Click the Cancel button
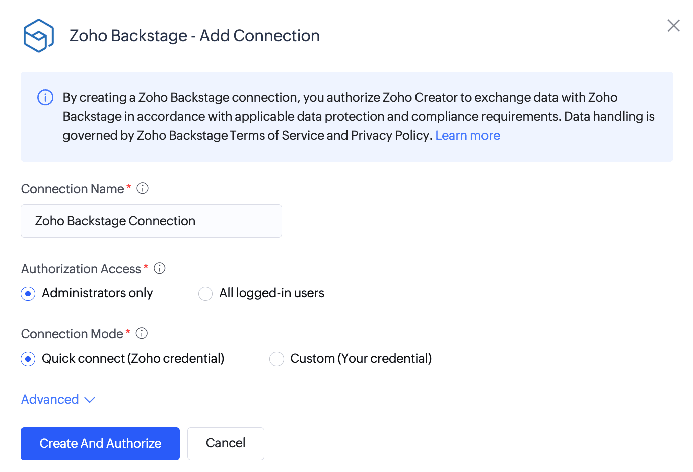Image resolution: width=693 pixels, height=472 pixels. click(226, 443)
